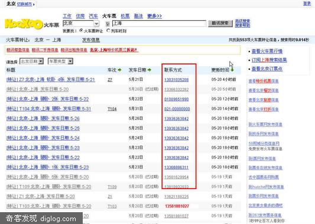Open expired listing T103 北京-上海 硬卧 5-20
Screen dimensions: 315x224
coord(48,206)
